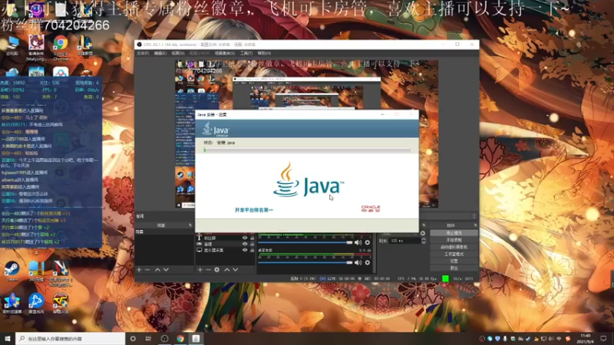Select the display capture source row

(x=225, y=250)
